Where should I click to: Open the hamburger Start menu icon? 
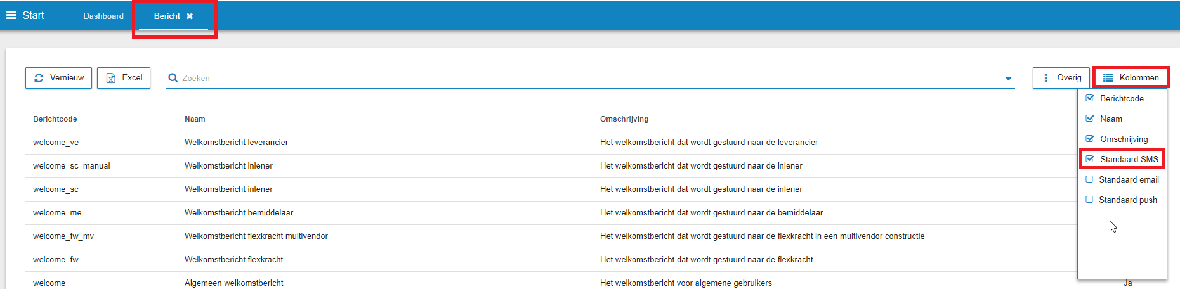(11, 15)
